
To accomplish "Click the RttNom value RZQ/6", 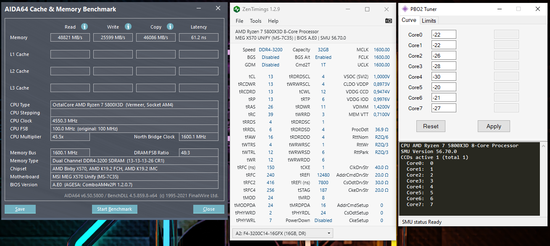I will (x=382, y=137).
